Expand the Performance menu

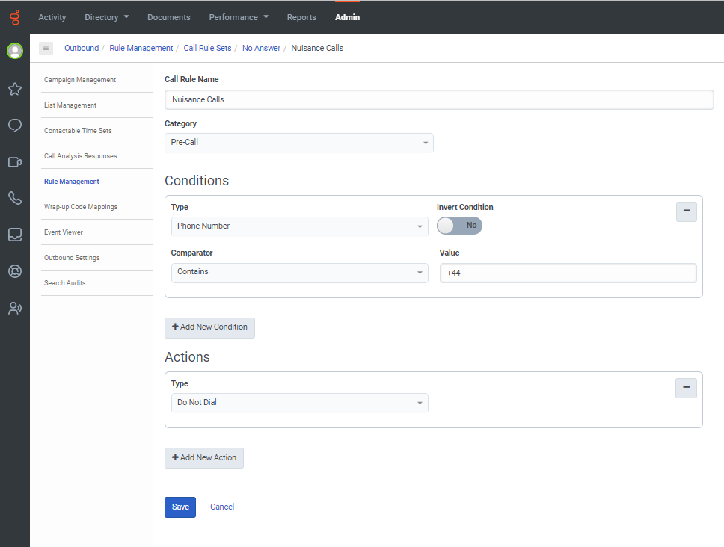click(239, 17)
